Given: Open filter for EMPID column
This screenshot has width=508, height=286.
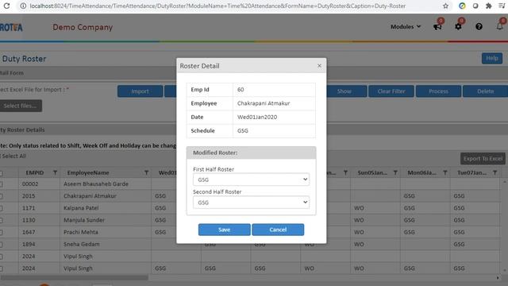Looking at the screenshot, I should pos(55,173).
